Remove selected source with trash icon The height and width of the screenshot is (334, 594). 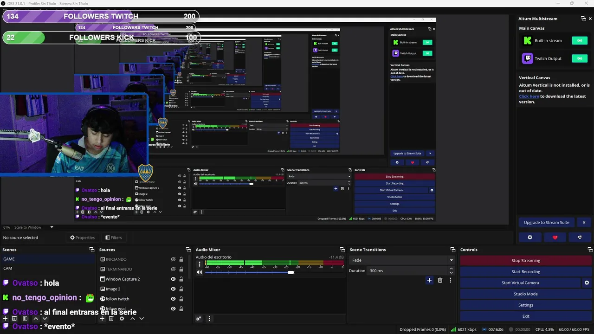click(111, 319)
